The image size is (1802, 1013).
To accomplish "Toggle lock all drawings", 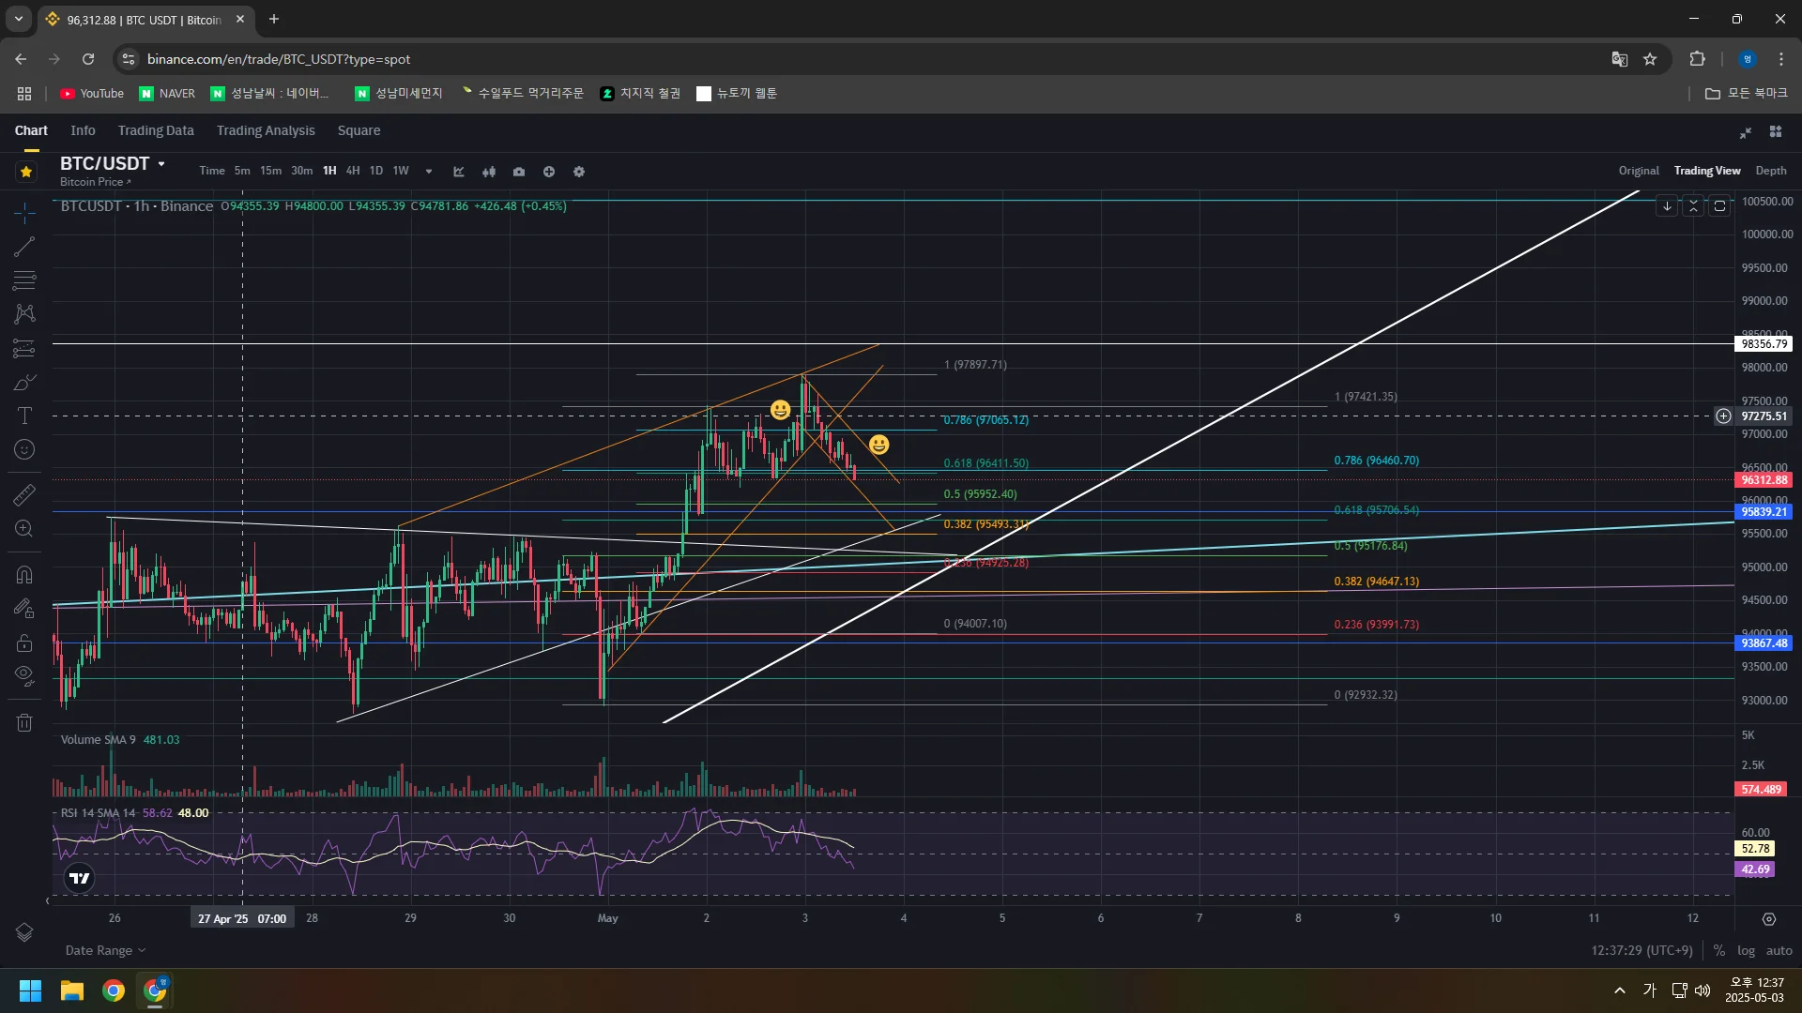I will click(24, 643).
